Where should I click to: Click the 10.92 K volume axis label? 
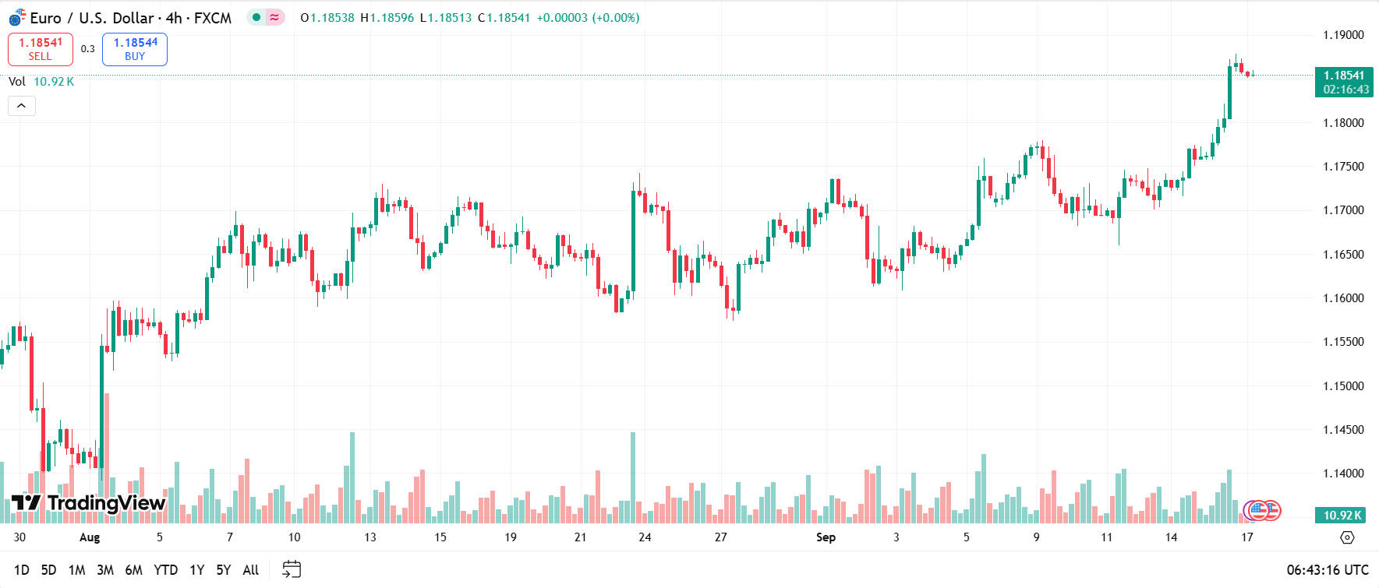1342,515
